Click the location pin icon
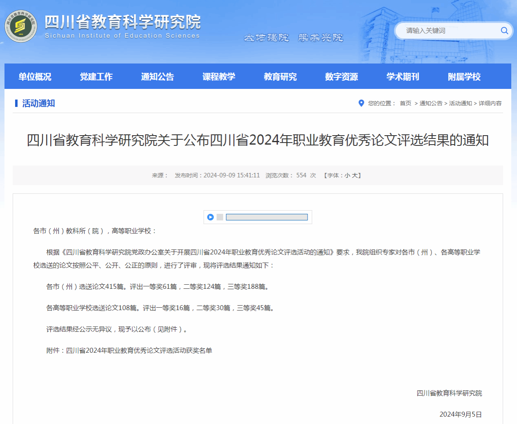Viewport: 517px width, 424px height. point(361,103)
